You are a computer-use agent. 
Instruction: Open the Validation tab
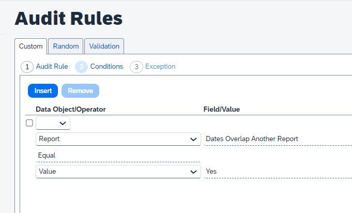(x=104, y=46)
